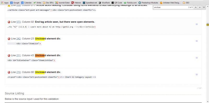Close the find bar
This screenshot has width=209, height=103.
[204, 7]
